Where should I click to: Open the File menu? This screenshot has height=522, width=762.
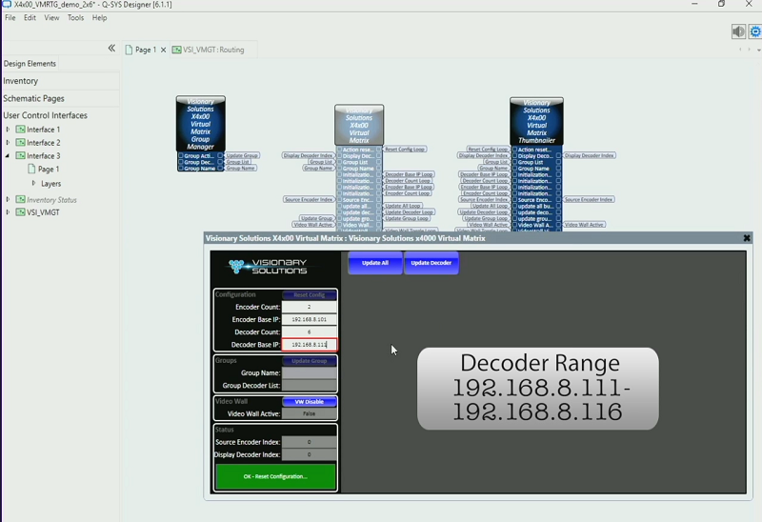point(10,17)
